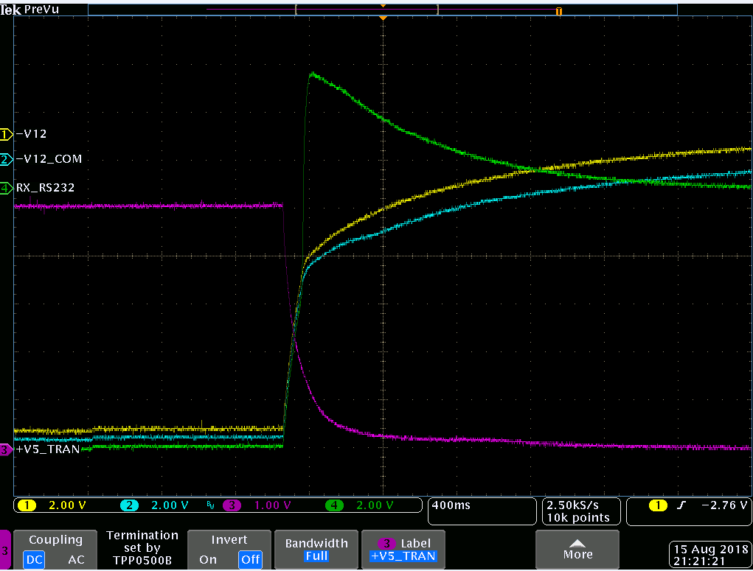The height and width of the screenshot is (571, 753).
Task: Open the Bandwidth Full menu
Action: [316, 550]
